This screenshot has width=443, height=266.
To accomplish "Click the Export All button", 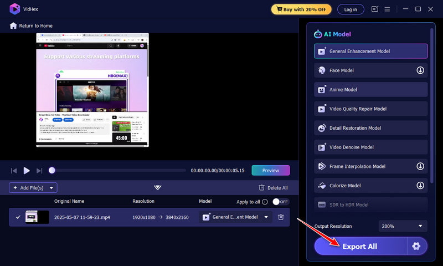I will coord(360,246).
